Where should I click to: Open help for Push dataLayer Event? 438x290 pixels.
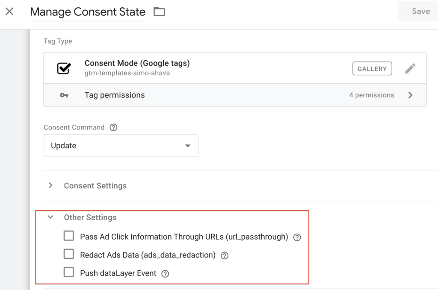pyautogui.click(x=165, y=274)
